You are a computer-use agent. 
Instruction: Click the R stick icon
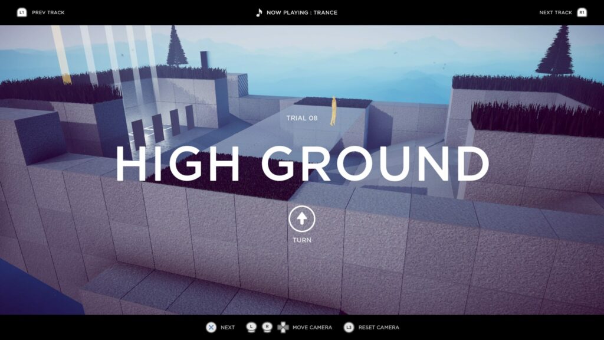click(267, 326)
